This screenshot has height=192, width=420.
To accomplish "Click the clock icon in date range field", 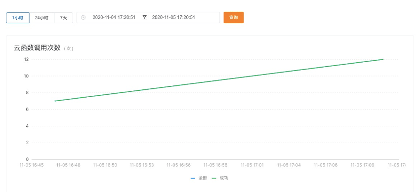I will (84, 18).
